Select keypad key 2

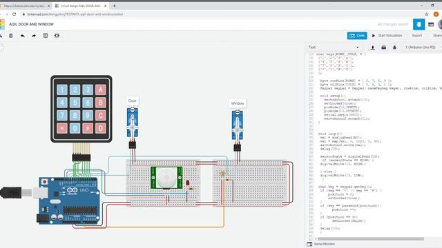click(x=75, y=90)
